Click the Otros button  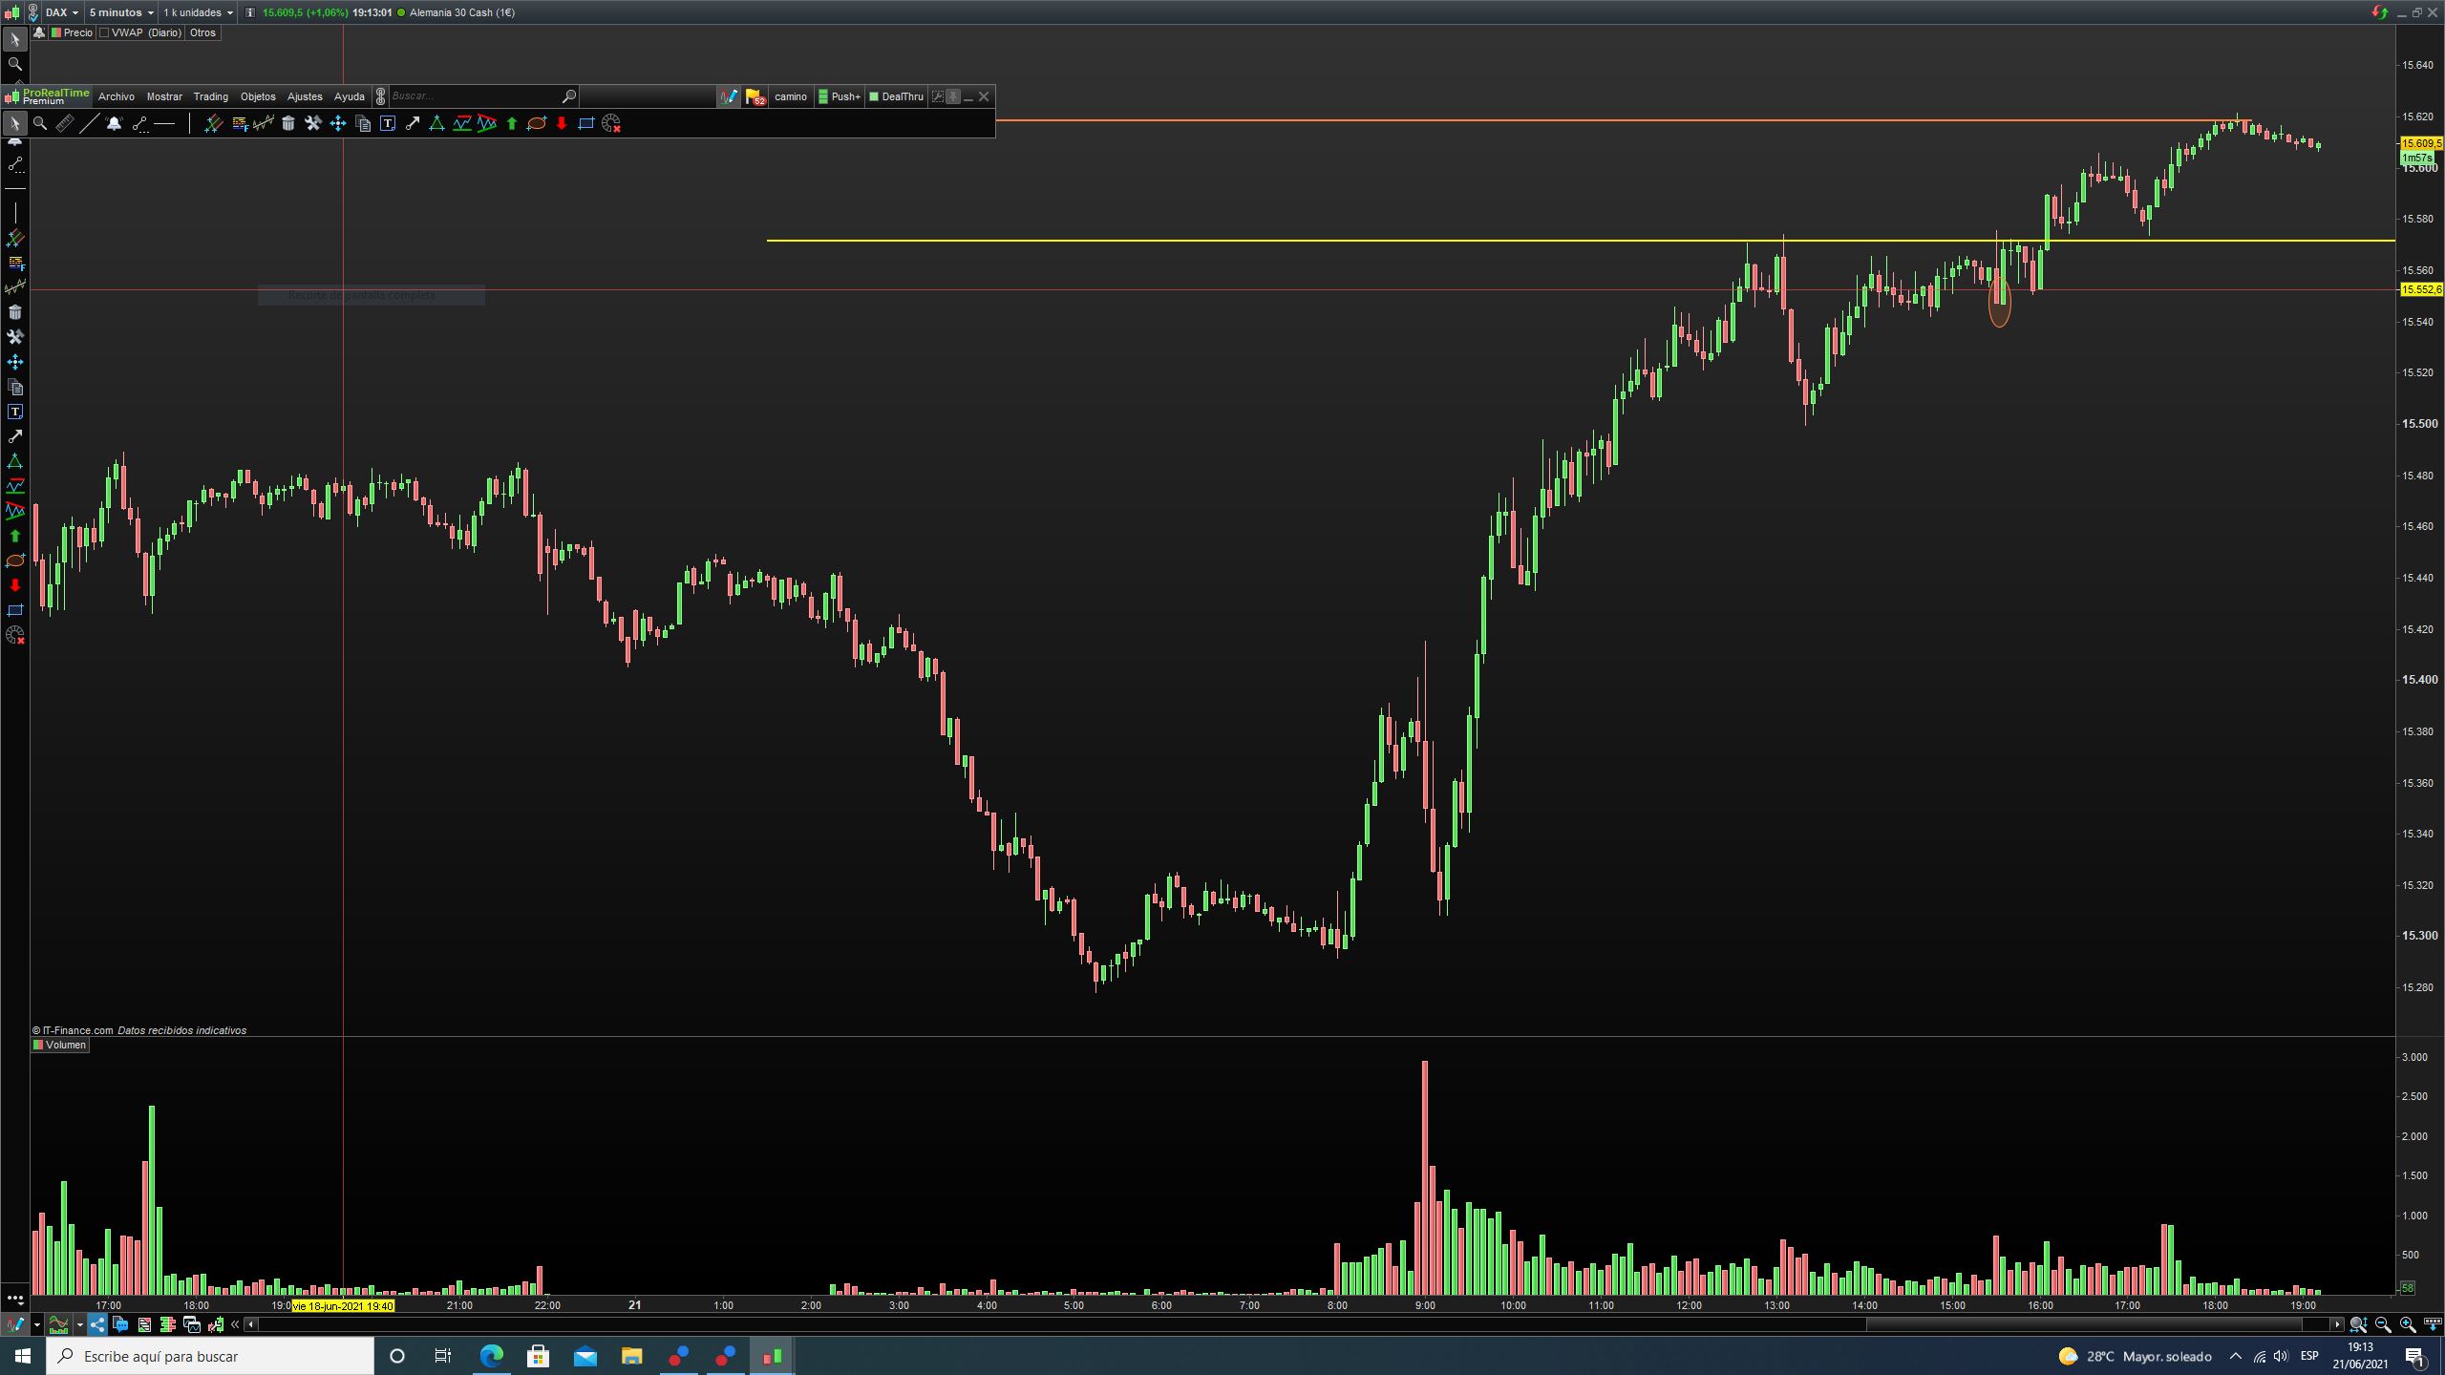(x=202, y=32)
